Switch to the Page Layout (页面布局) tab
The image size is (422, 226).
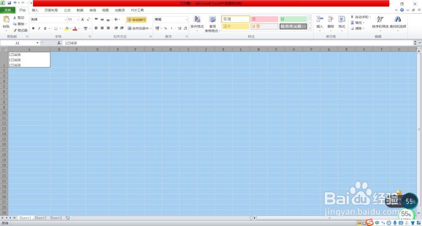pos(51,10)
